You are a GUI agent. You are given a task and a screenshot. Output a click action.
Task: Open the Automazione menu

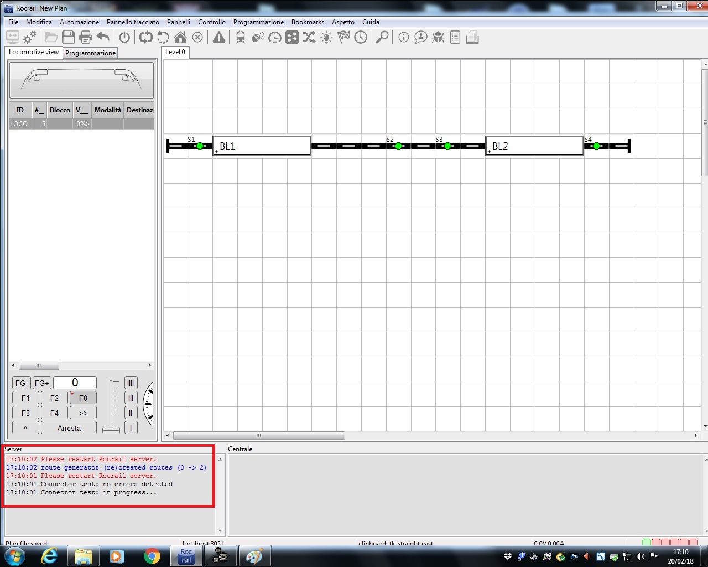click(x=79, y=22)
